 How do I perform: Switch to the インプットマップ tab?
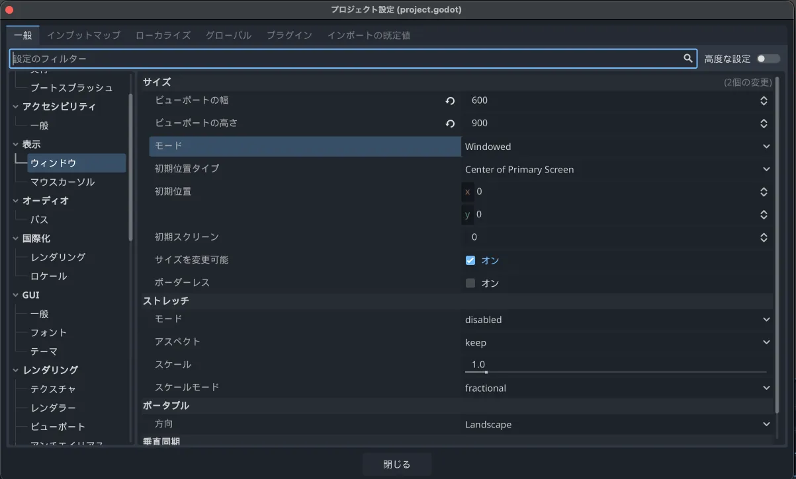pos(84,36)
